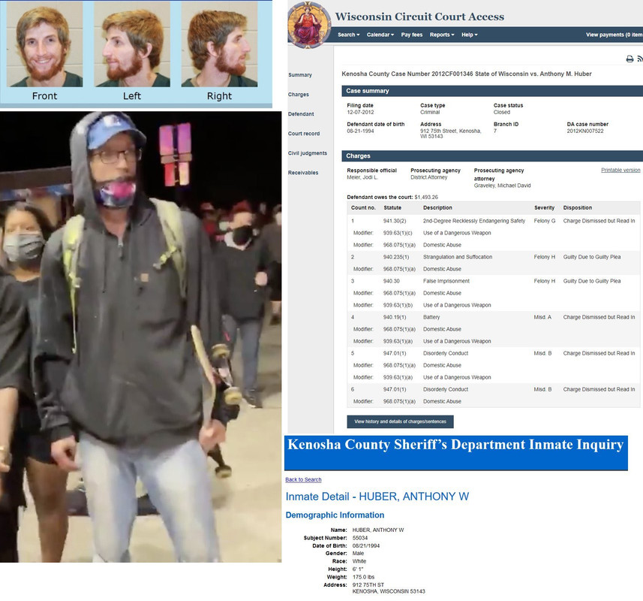The width and height of the screenshot is (643, 601).
Task: Click the Demographic Information heading
Action: [x=335, y=515]
